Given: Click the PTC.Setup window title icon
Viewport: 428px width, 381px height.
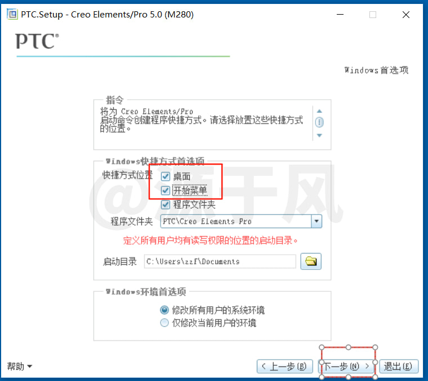Looking at the screenshot, I should point(12,14).
